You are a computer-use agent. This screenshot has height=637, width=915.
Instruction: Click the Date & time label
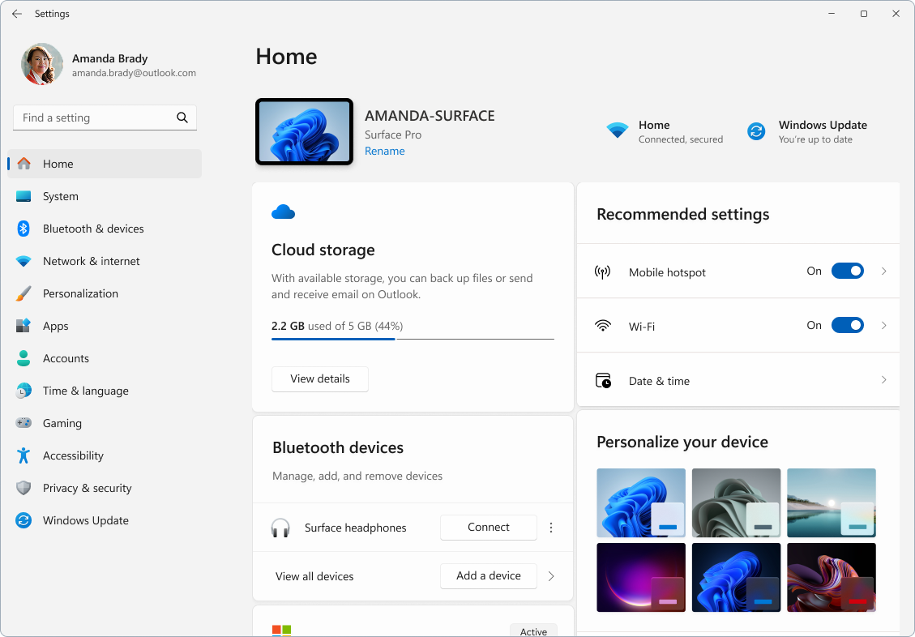click(659, 381)
